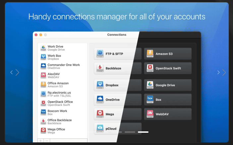Add a new Amazon S3 connection

[x=168, y=54]
